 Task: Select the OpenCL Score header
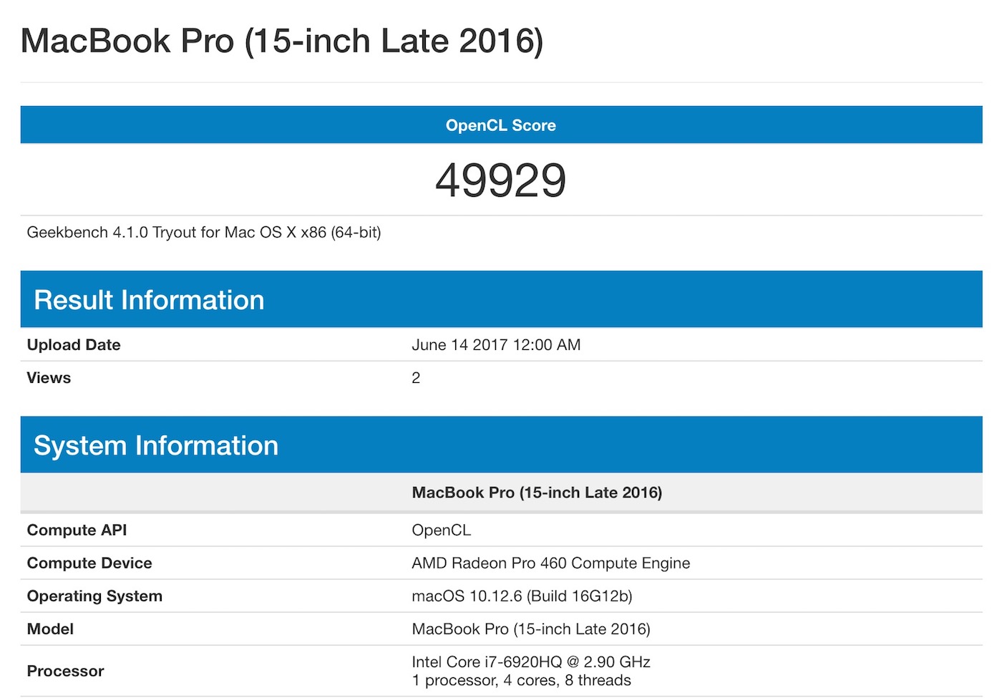pos(501,125)
